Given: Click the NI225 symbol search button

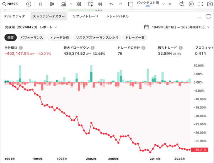Looking at the screenshot, I should tap(10, 4).
